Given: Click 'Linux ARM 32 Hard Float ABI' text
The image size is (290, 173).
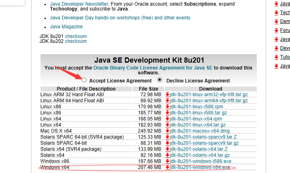Looking at the screenshot, I should point(72,95).
